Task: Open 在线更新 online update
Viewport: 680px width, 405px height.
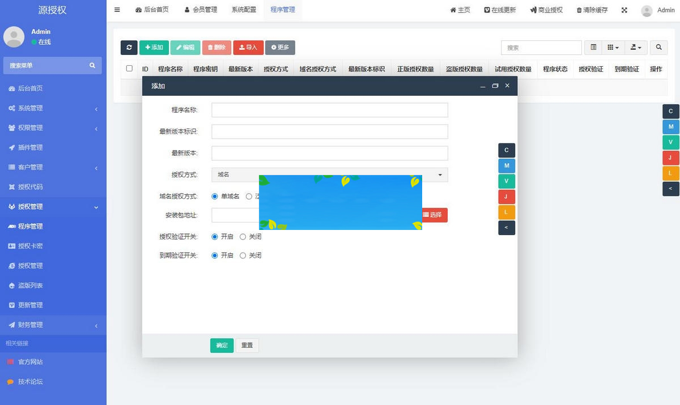Action: tap(499, 10)
